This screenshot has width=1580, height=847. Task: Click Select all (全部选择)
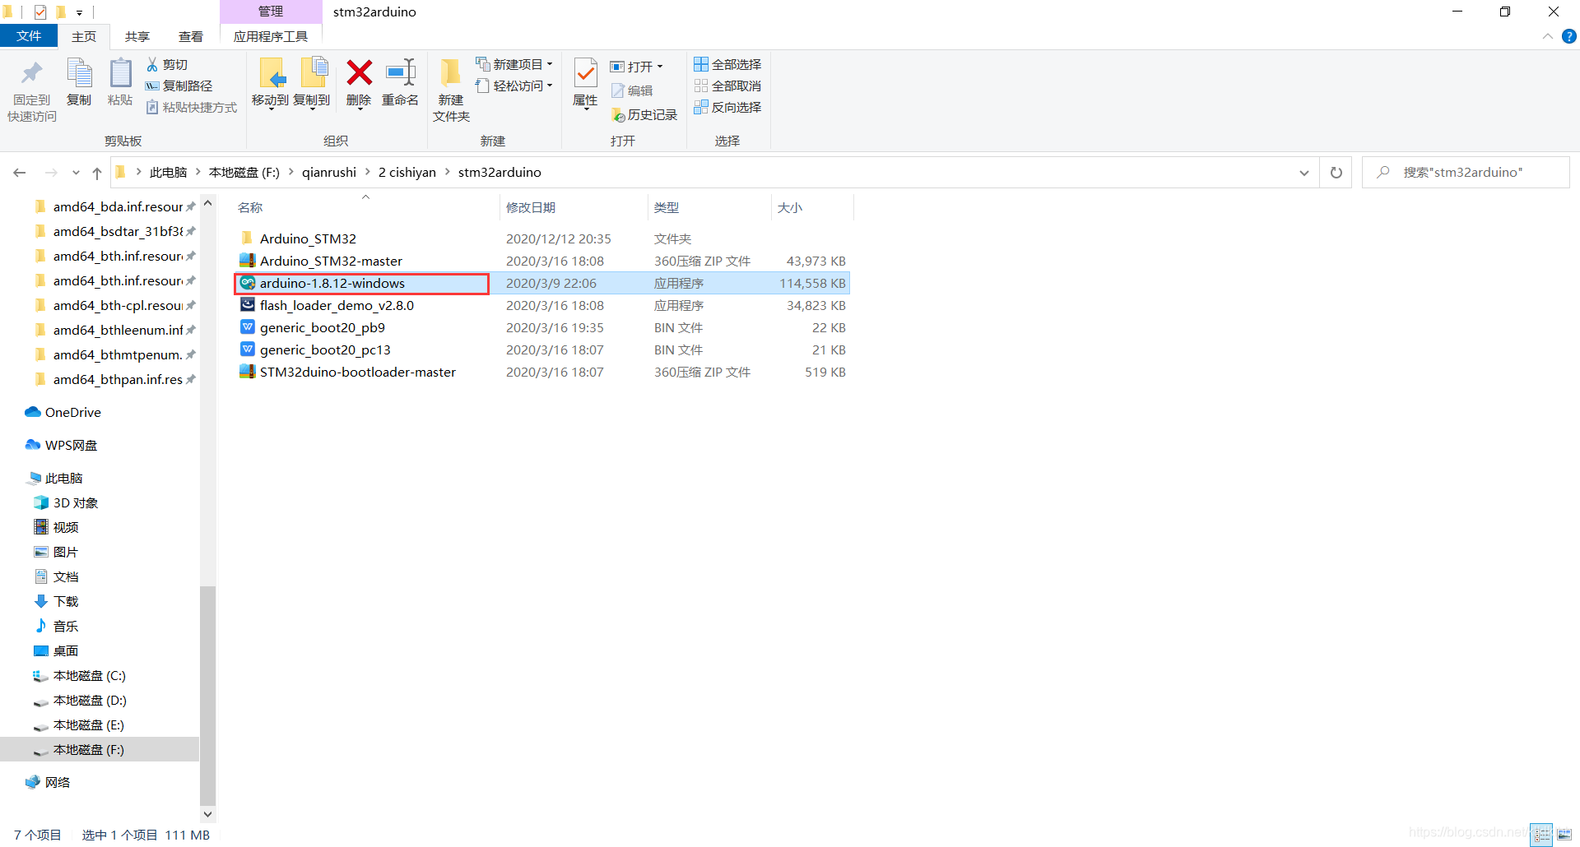[x=727, y=64]
